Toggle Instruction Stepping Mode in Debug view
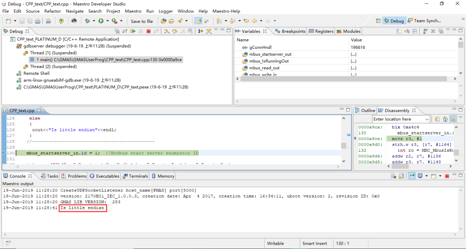Viewport: 466px width, 249px height. coord(201,31)
